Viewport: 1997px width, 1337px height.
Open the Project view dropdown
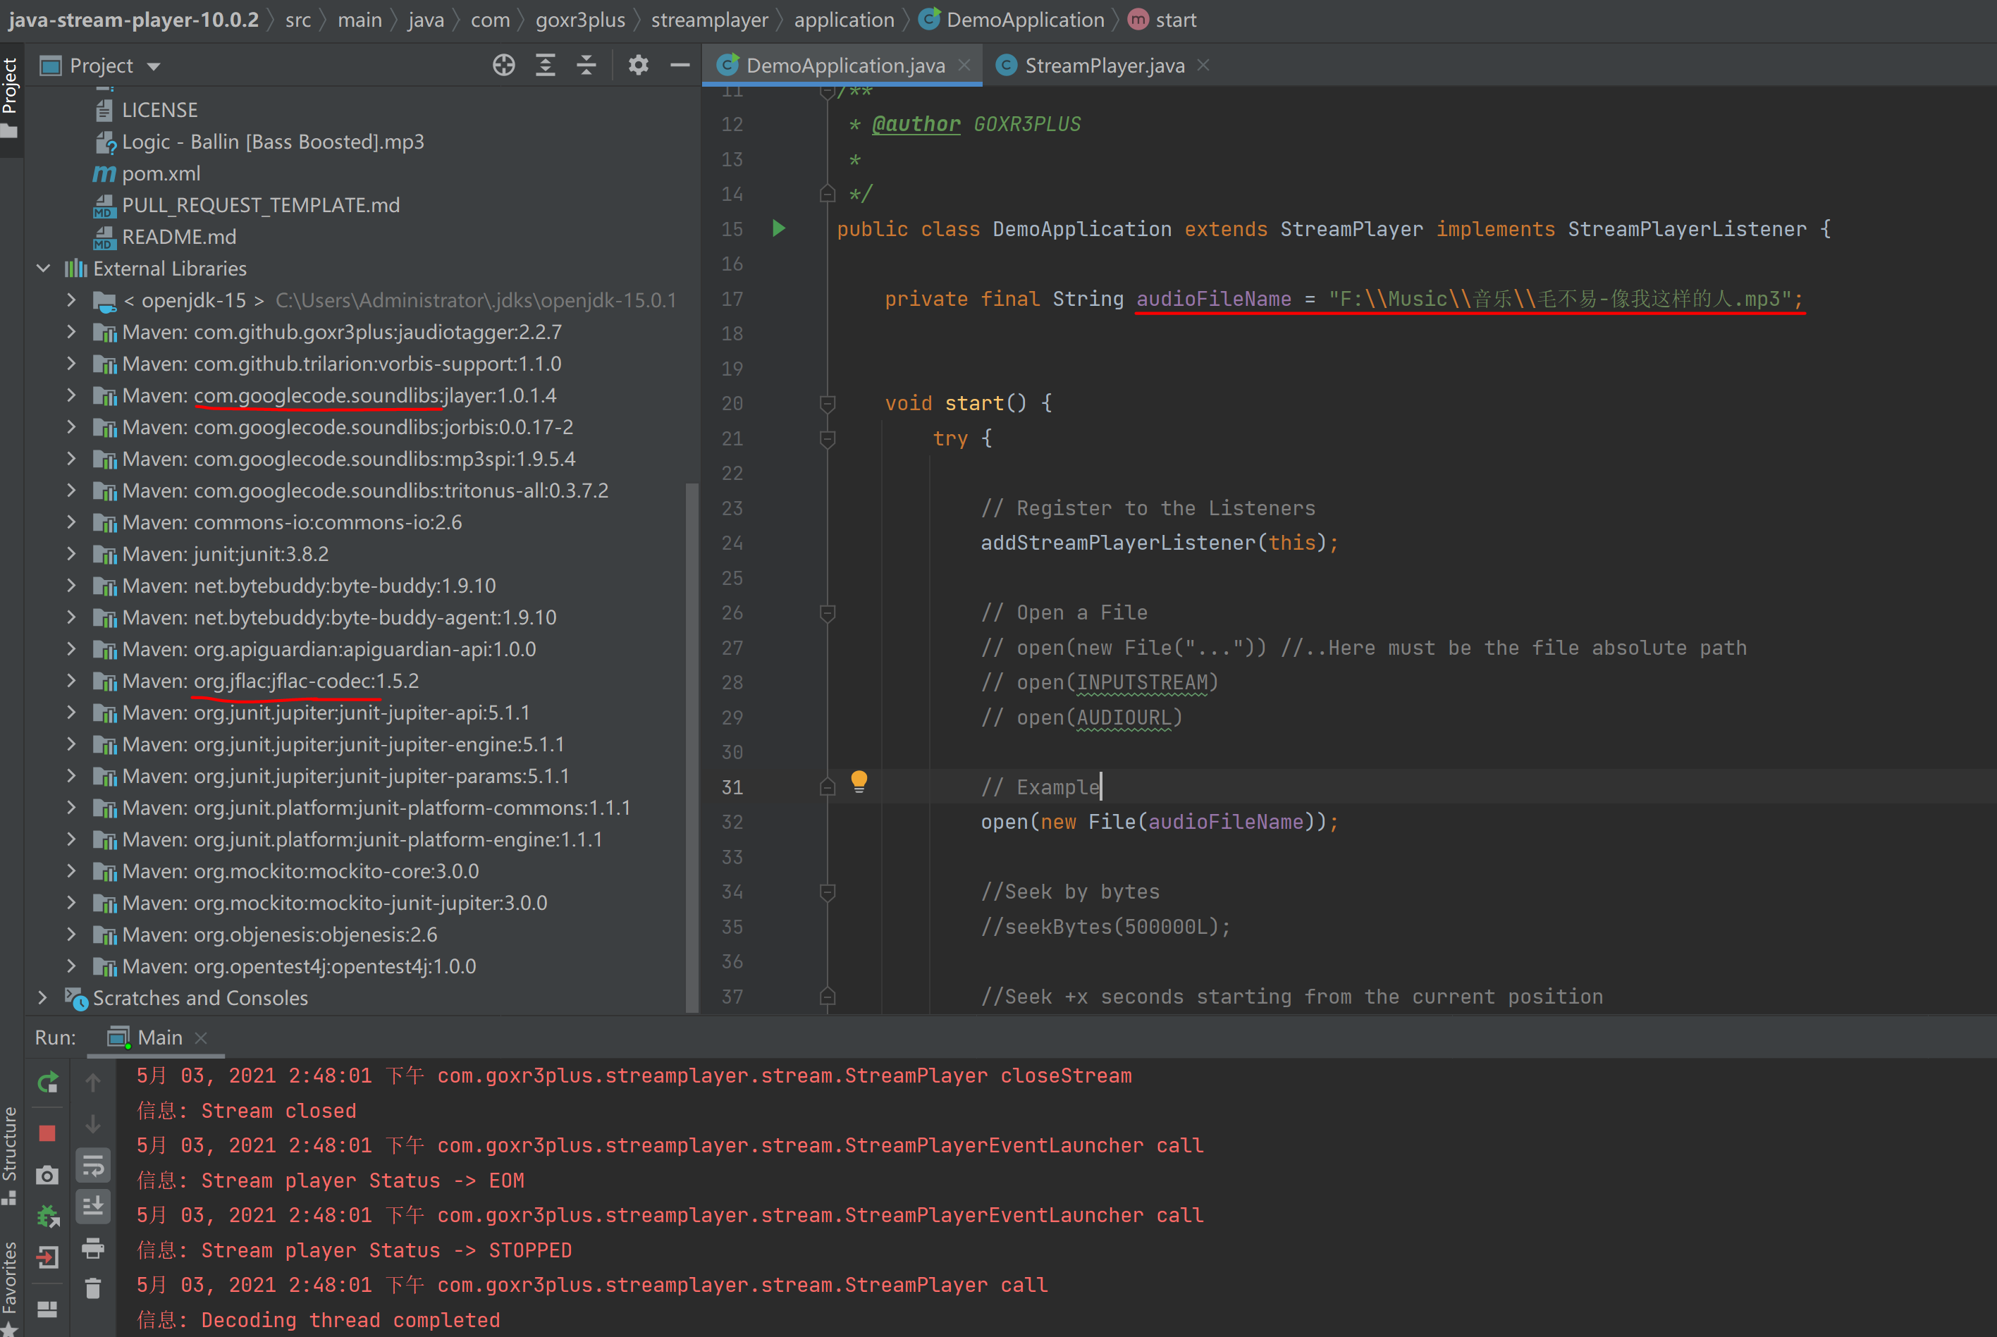coord(154,66)
